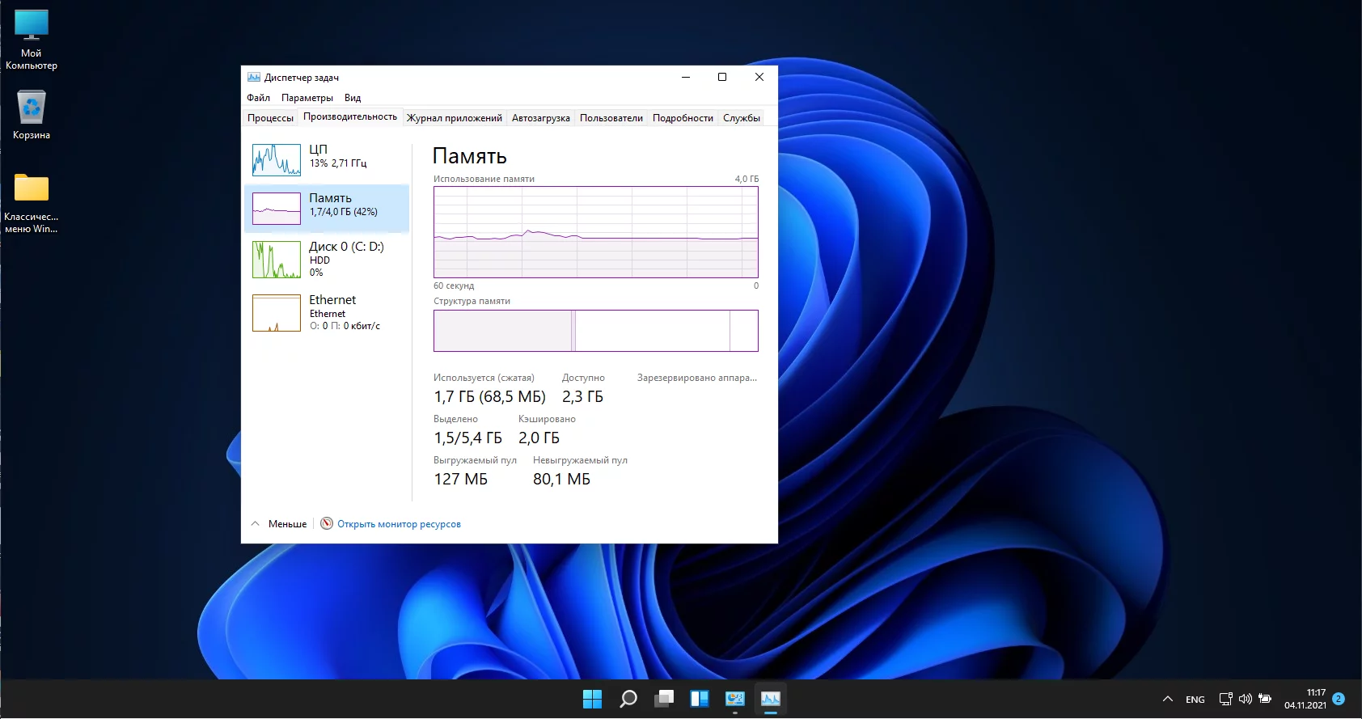Click Открыть монитор ресурсов link
This screenshot has height=719, width=1362.
click(399, 524)
